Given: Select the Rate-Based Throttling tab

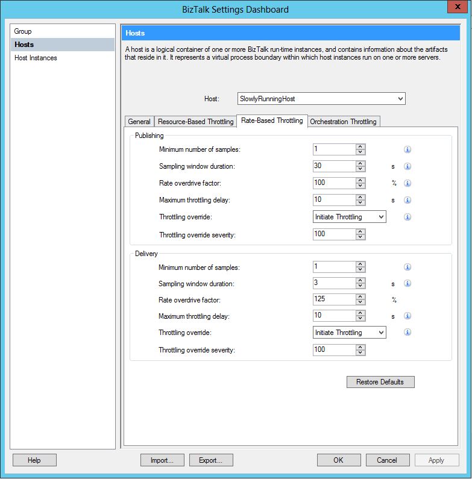Looking at the screenshot, I should pos(272,121).
